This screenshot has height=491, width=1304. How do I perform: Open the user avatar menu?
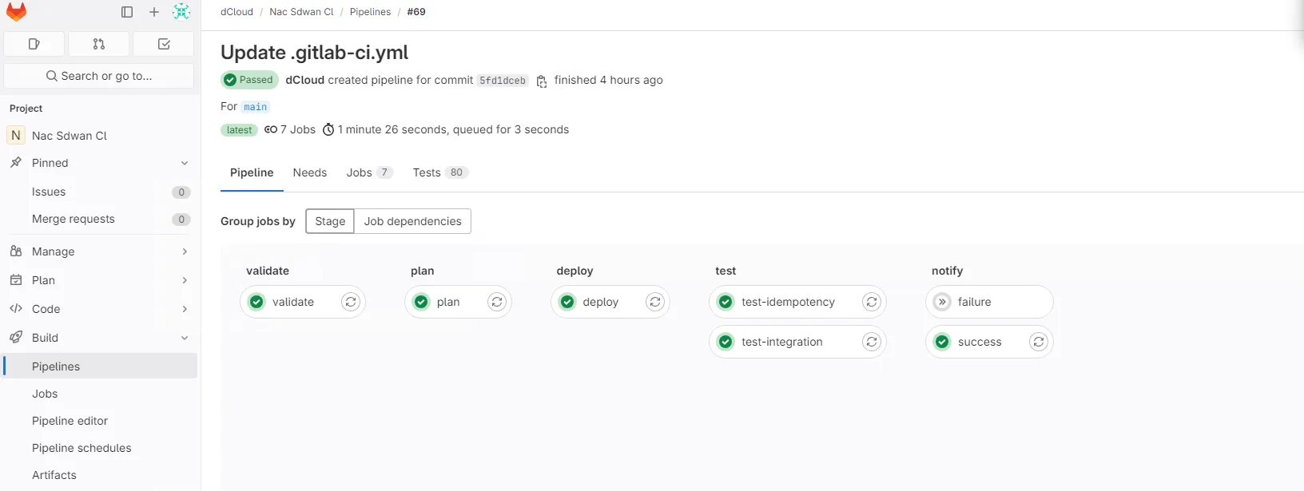[x=181, y=12]
